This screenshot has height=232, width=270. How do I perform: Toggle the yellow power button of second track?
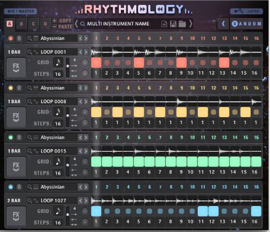pyautogui.click(x=10, y=88)
